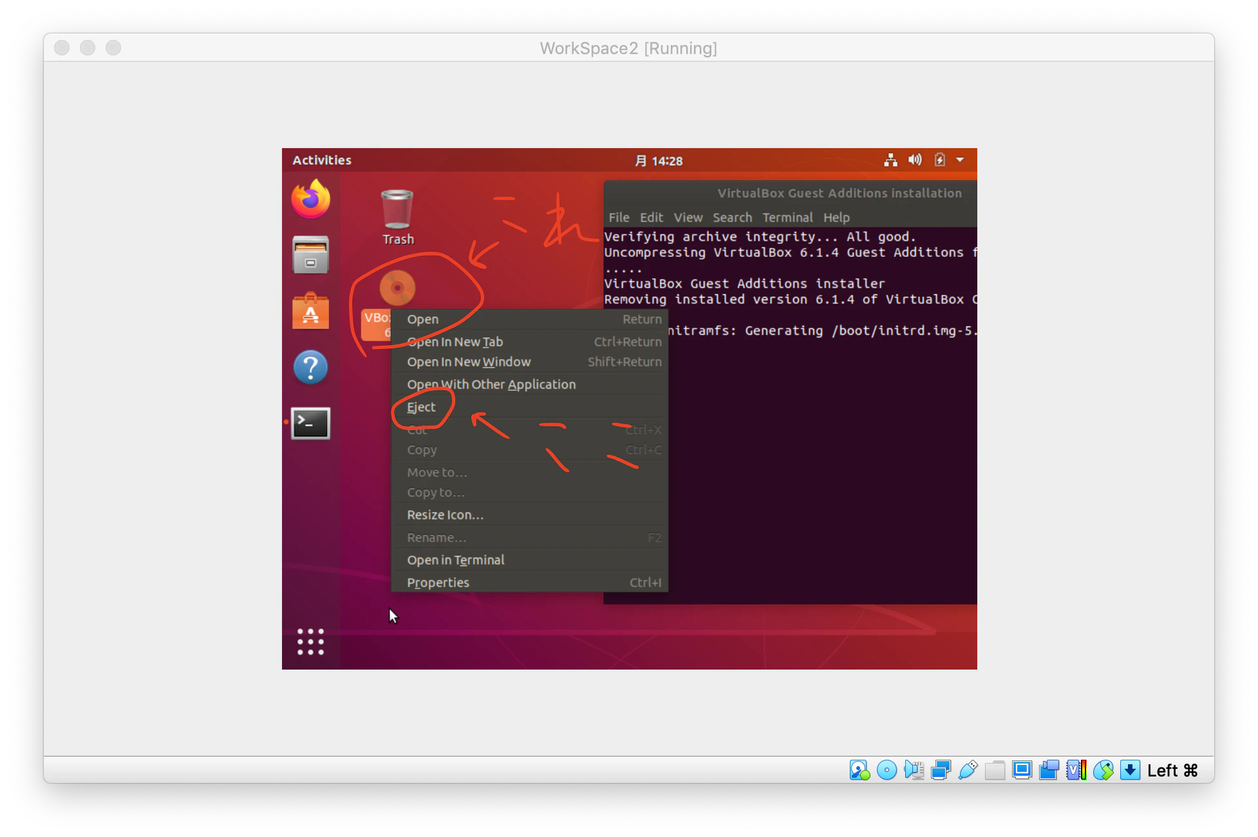
Task: Open the Files manager dock icon
Action: [x=310, y=255]
